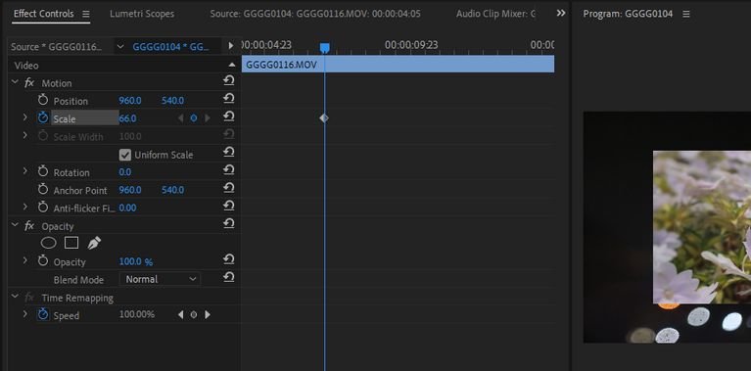
Task: Expand the Anti-flicker Filter parameter
Action: pyautogui.click(x=24, y=207)
